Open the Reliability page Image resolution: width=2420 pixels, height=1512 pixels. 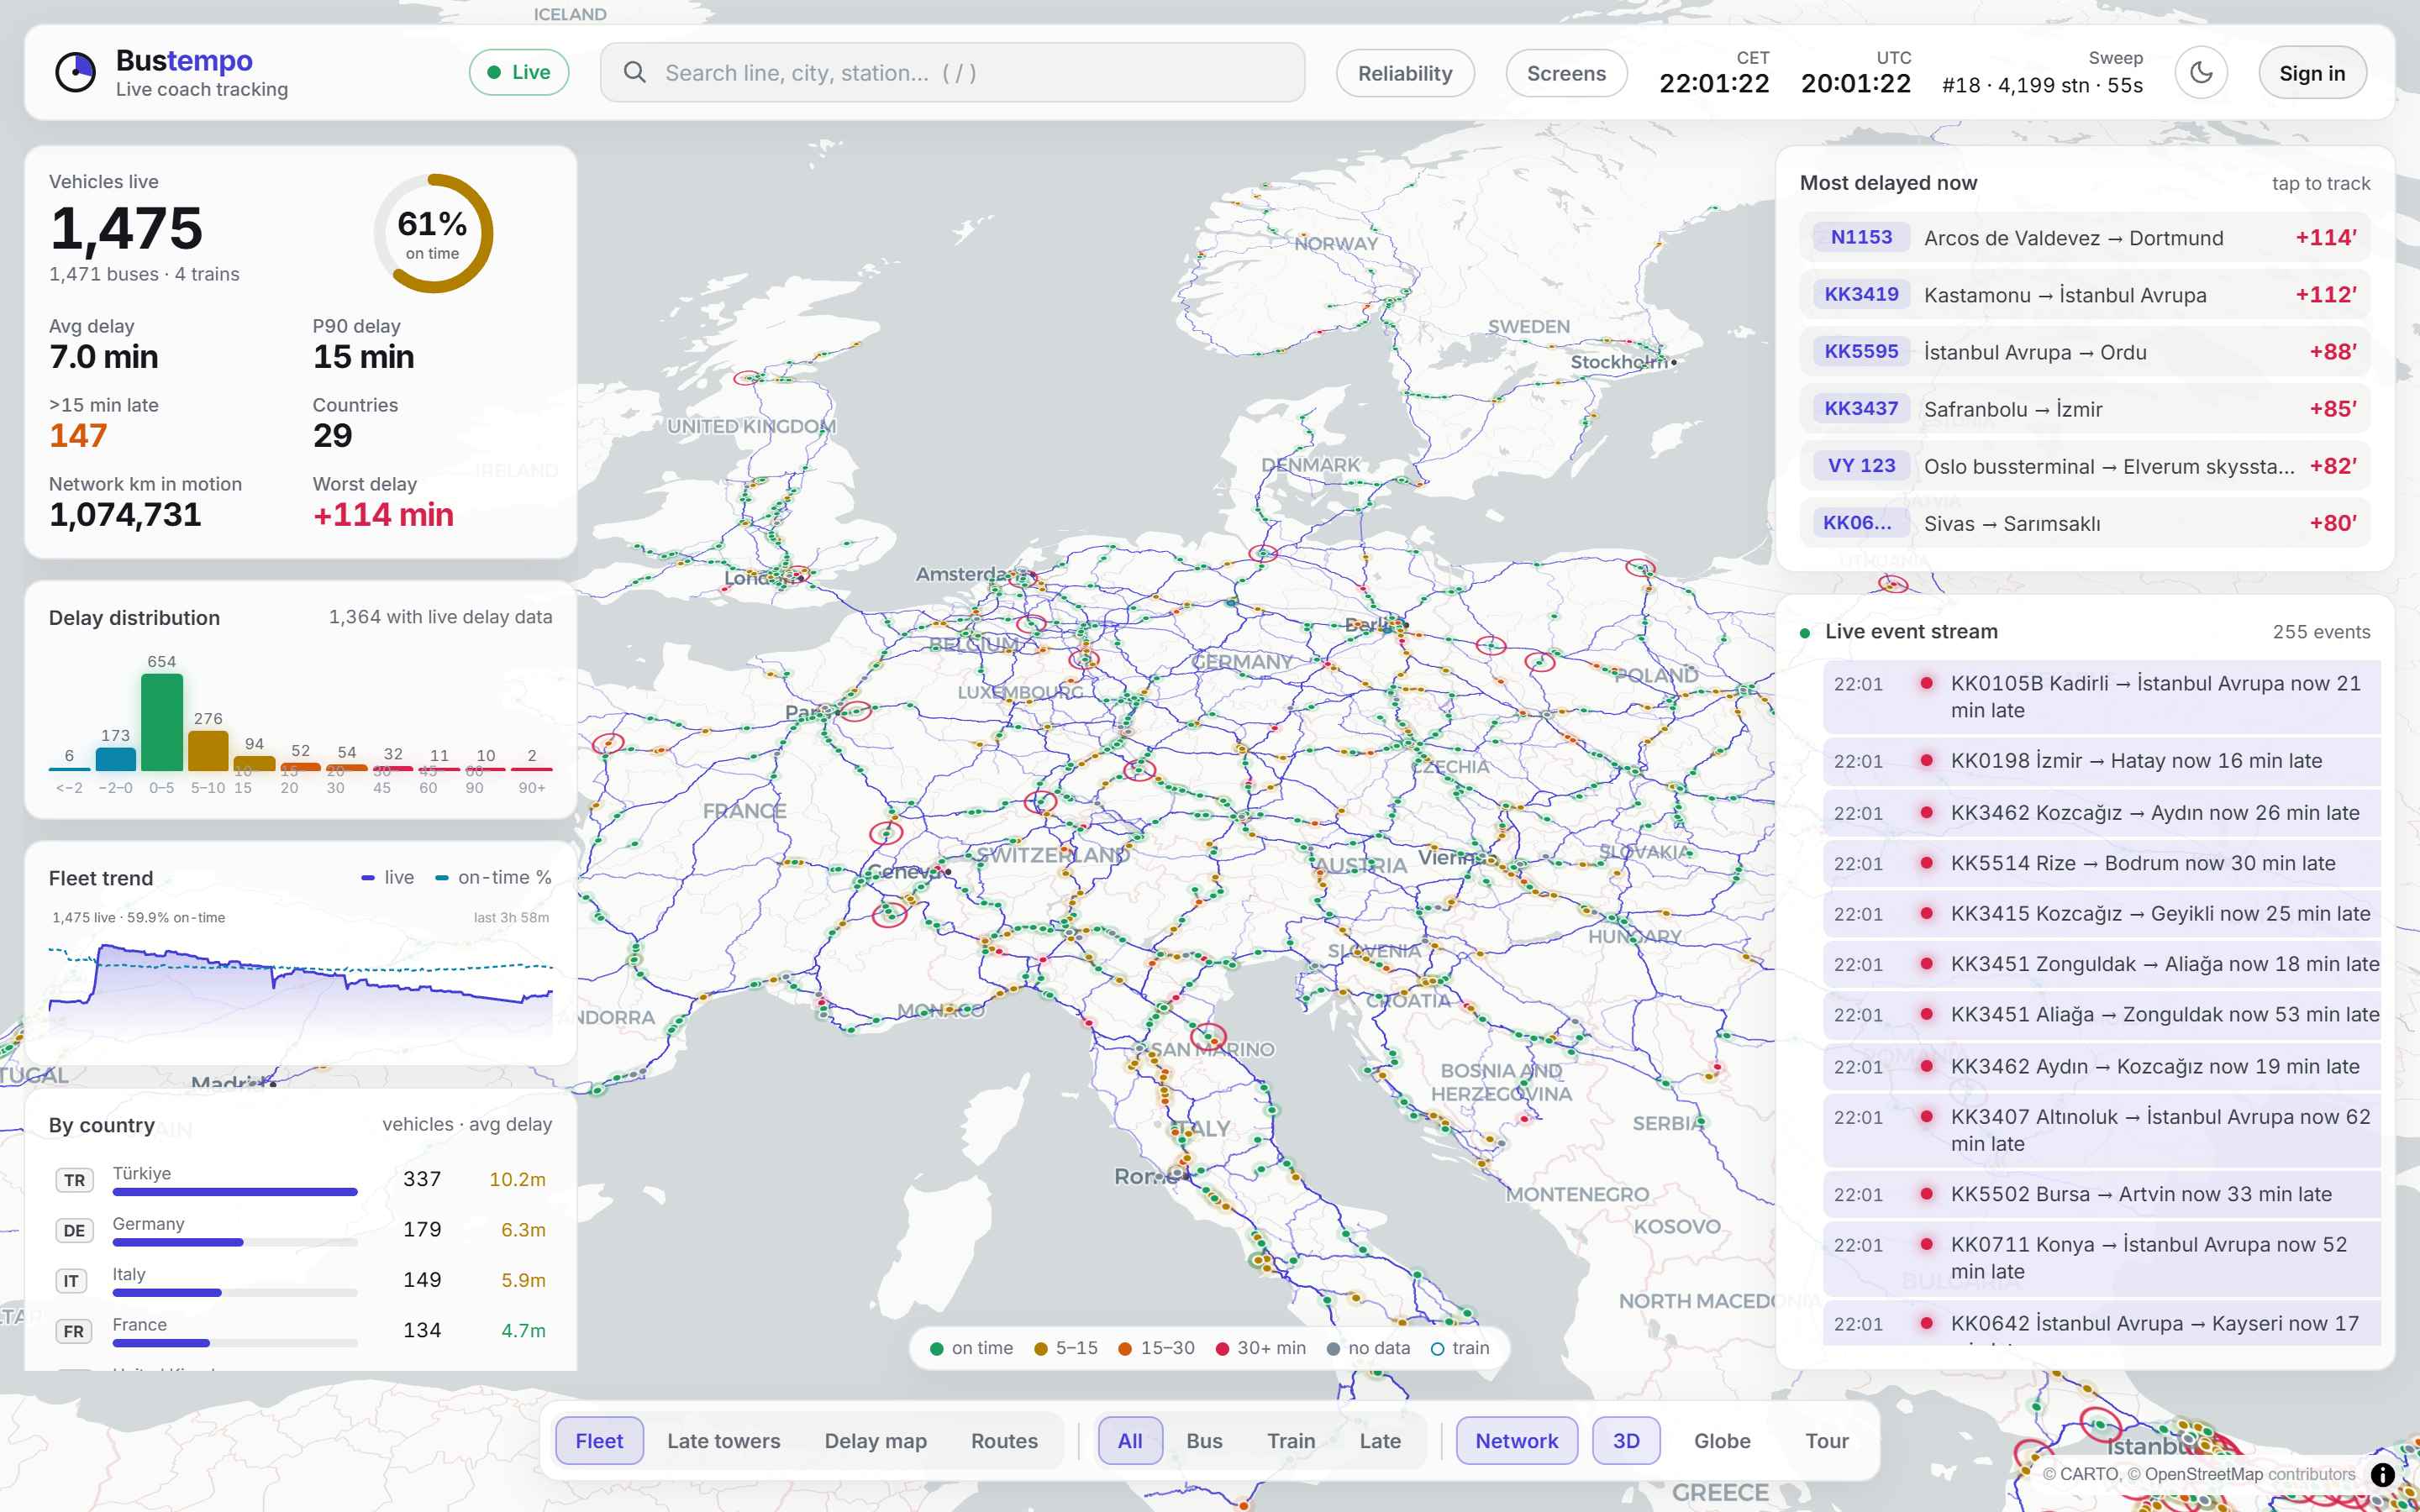(1405, 73)
